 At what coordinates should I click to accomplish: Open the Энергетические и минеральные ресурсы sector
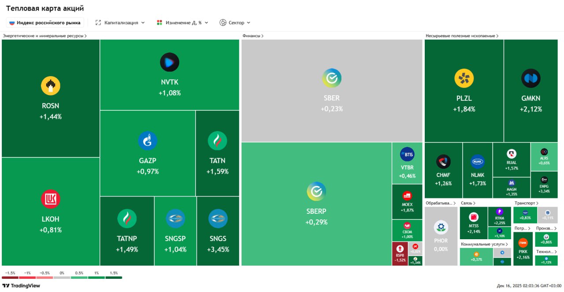[x=45, y=36]
